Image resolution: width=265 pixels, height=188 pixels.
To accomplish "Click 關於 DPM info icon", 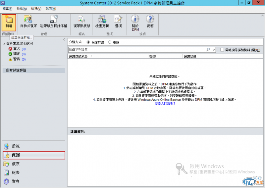I will click(135, 23).
